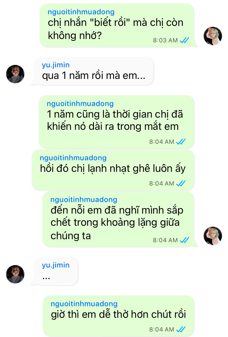Select the 'qua 1 năm rồi mà em...' bubble

[94, 71]
